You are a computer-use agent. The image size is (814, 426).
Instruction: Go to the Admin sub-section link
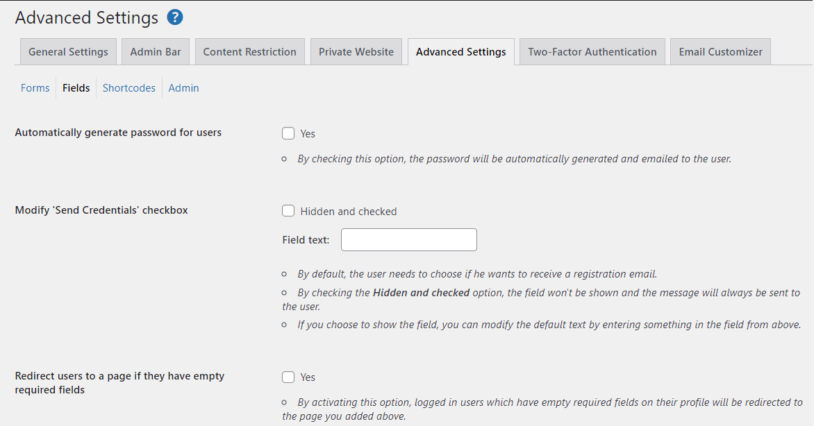point(184,87)
